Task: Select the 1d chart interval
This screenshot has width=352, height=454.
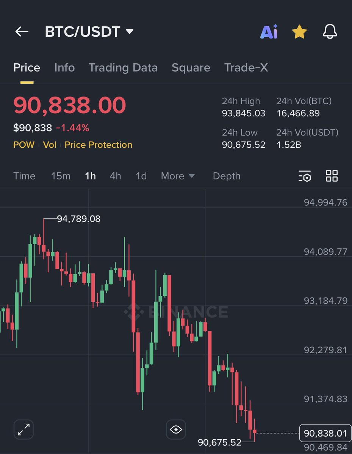Action: pos(141,176)
